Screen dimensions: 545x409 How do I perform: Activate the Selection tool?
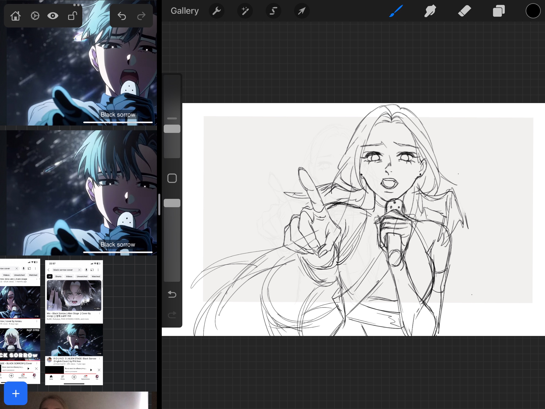coord(273,11)
